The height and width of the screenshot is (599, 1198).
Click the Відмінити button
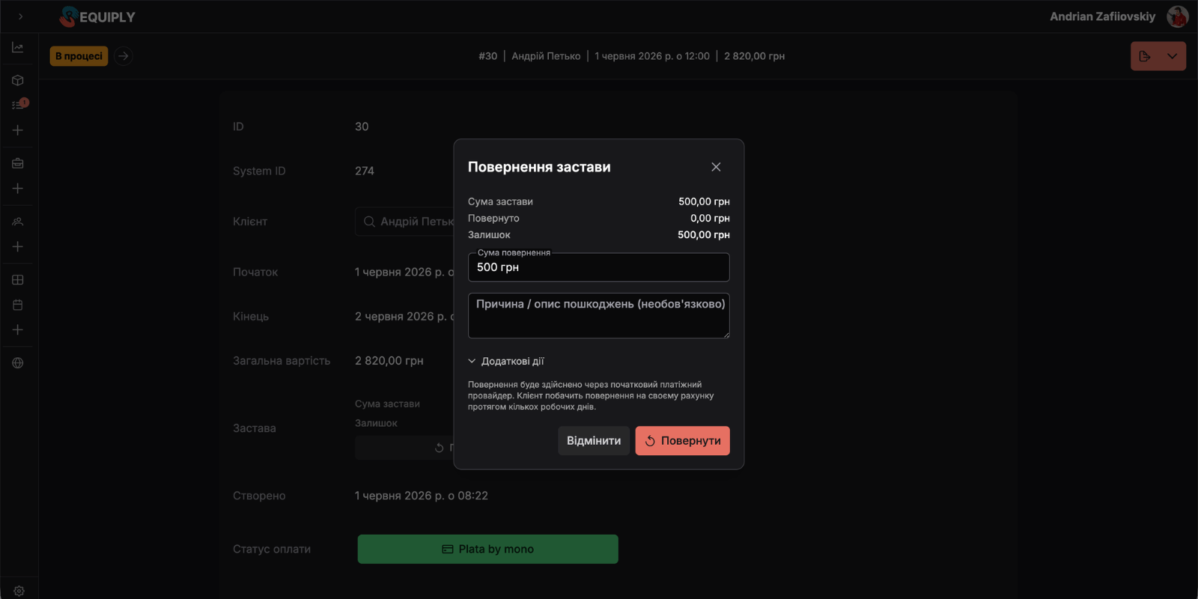point(594,440)
